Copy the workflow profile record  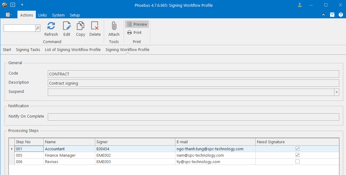81,26
